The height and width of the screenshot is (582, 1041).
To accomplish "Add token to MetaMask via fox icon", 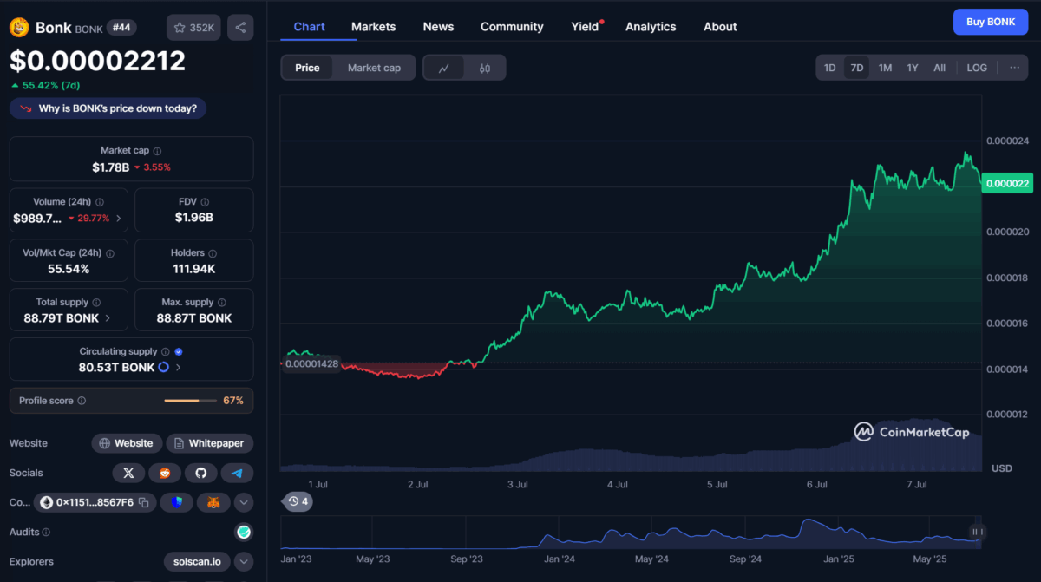I will point(213,502).
